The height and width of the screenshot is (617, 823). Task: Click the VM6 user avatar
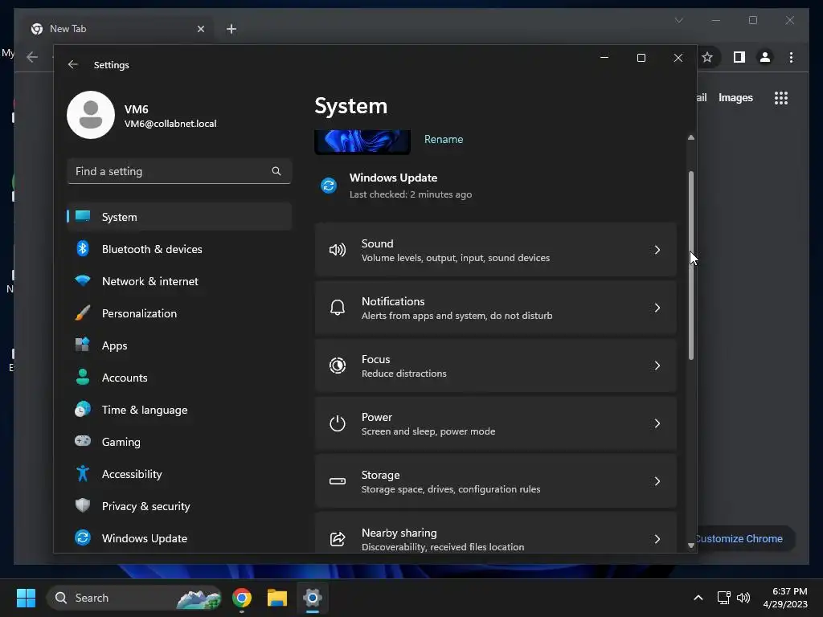pos(91,115)
